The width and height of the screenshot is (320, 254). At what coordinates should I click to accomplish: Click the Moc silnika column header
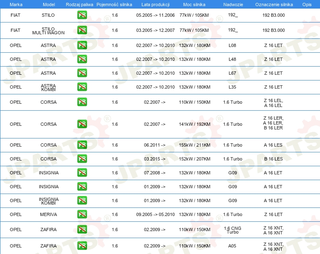(x=194, y=4)
